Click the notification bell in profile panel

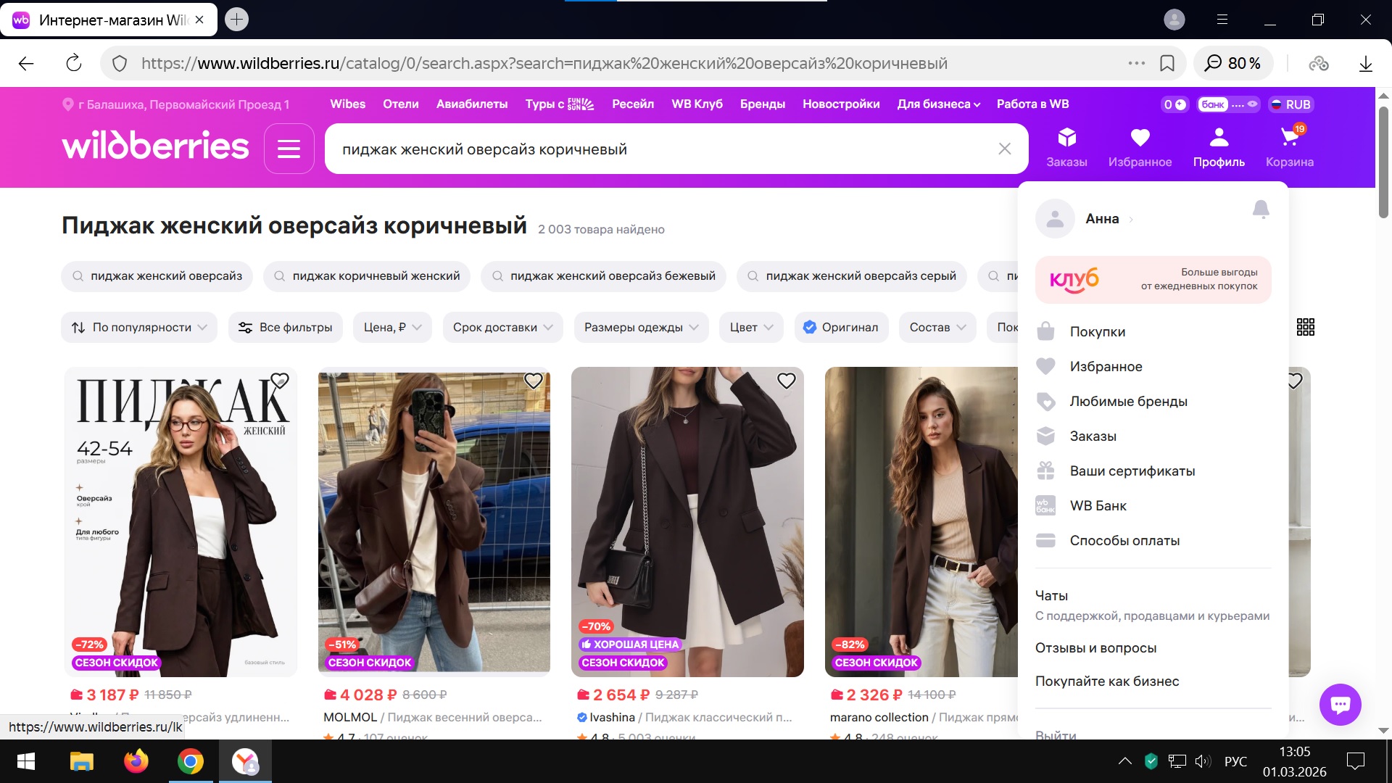coord(1261,210)
